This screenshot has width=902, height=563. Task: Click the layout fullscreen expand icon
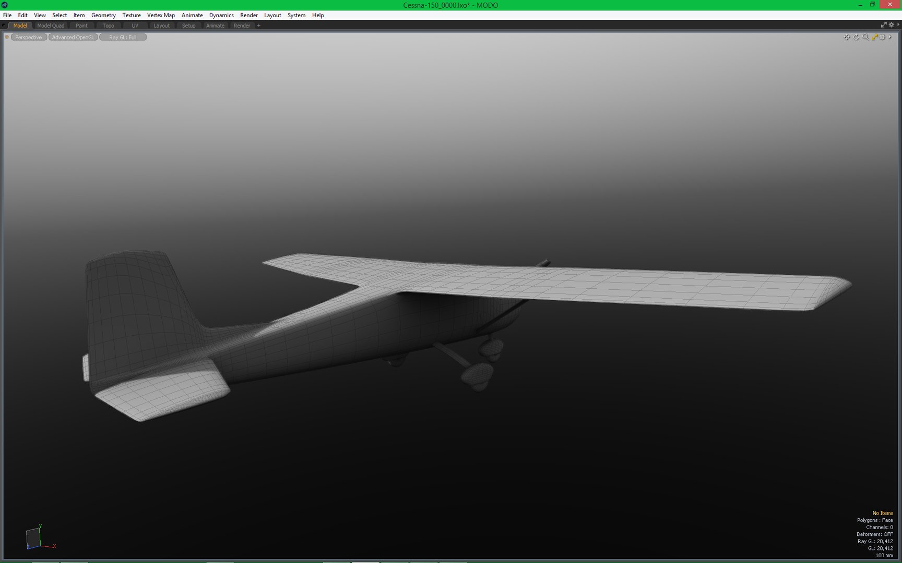[884, 25]
